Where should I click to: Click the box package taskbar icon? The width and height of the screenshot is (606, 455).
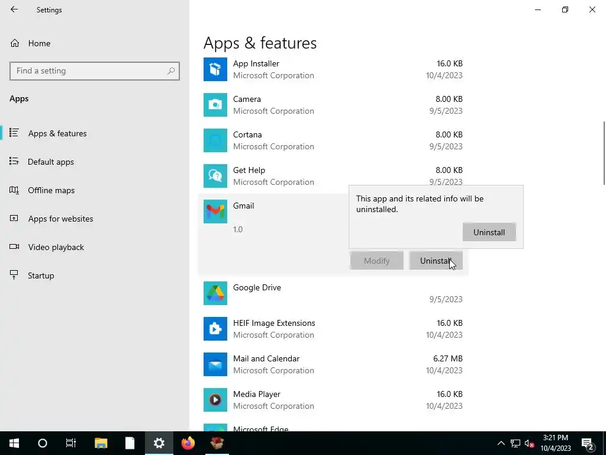click(x=217, y=443)
